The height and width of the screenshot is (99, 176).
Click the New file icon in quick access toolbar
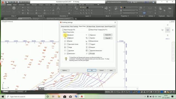pos(7,2)
